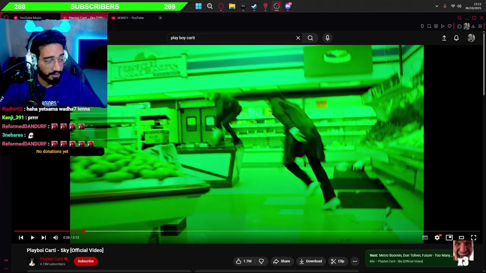Click the Download button
Viewport: 486px width, 273px height.
coord(310,261)
